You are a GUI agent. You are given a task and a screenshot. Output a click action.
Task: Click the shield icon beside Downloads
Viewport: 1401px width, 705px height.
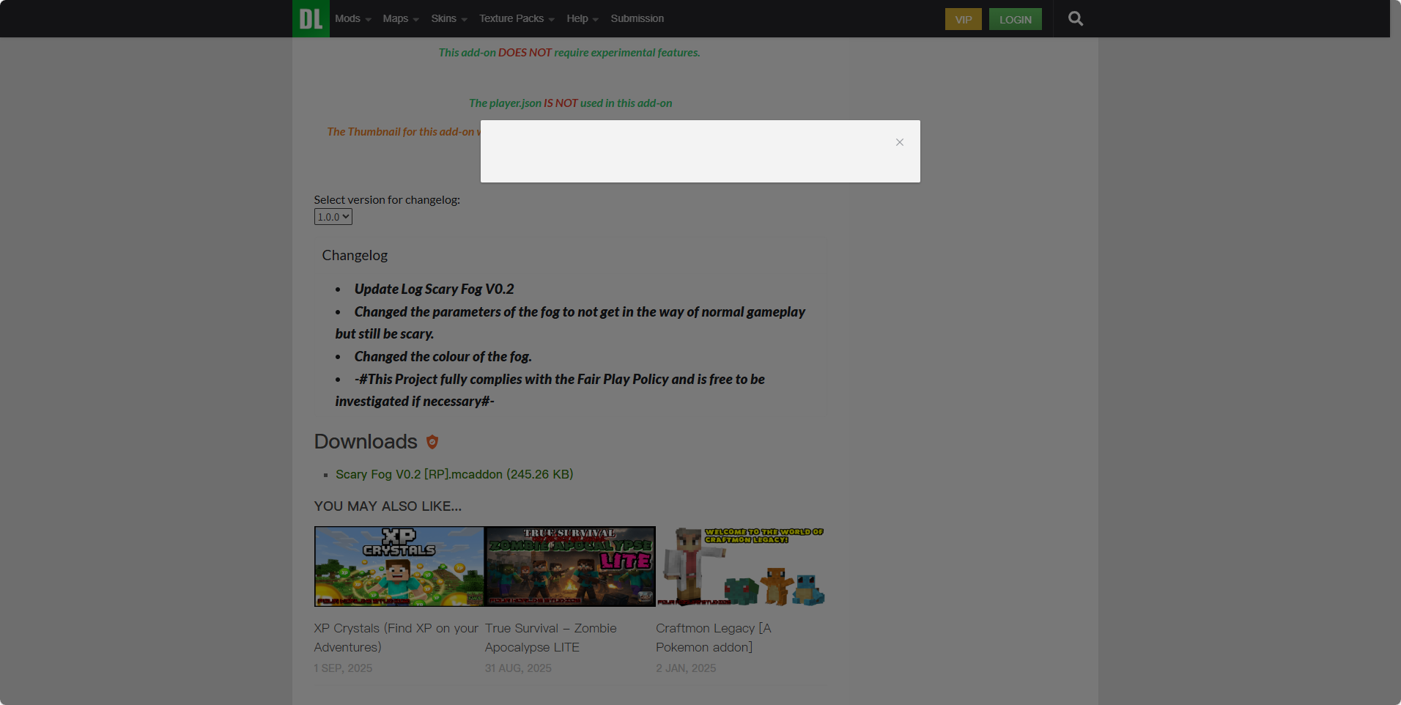432,442
